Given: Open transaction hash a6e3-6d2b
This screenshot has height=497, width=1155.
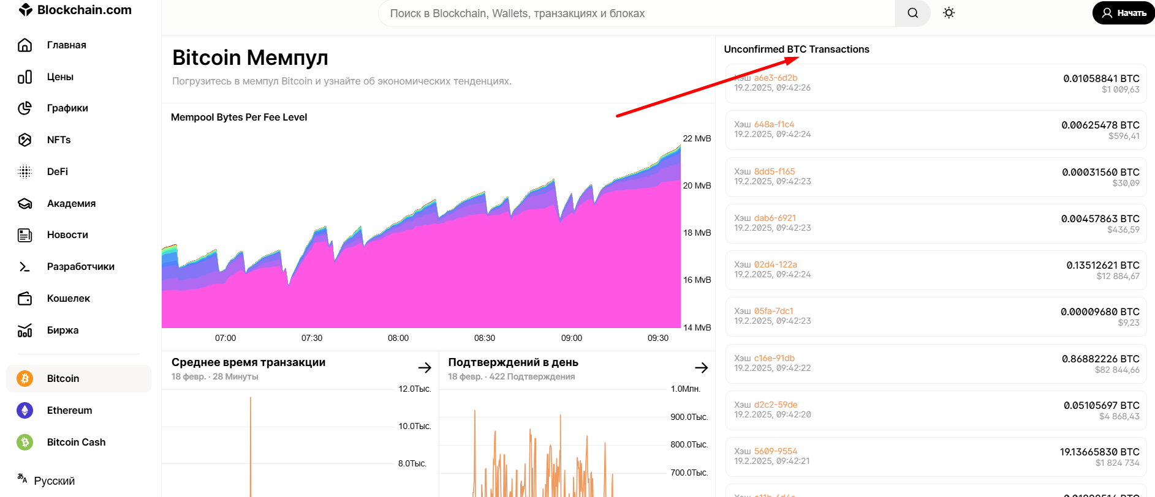Looking at the screenshot, I should click(776, 78).
